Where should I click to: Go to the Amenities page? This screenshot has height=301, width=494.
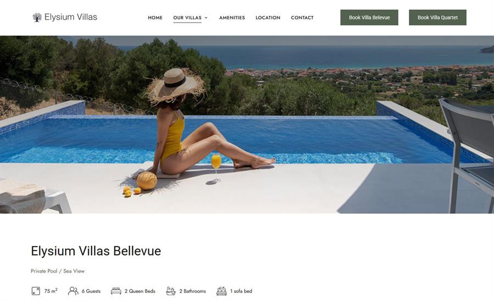coord(232,18)
